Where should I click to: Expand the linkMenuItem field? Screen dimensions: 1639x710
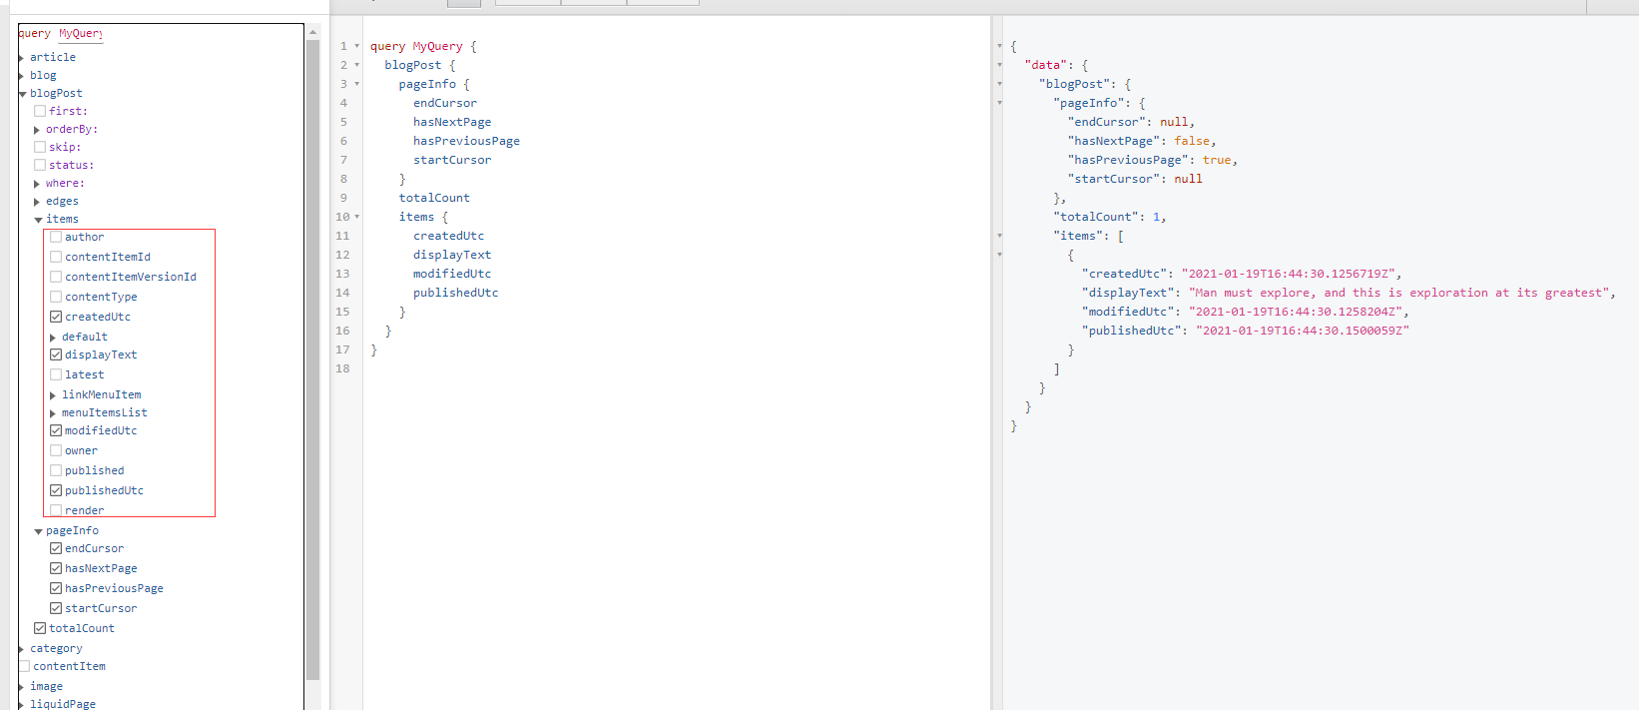[54, 395]
